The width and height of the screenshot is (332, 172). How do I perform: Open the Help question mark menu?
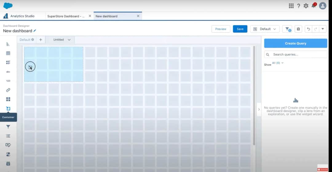pyautogui.click(x=298, y=6)
